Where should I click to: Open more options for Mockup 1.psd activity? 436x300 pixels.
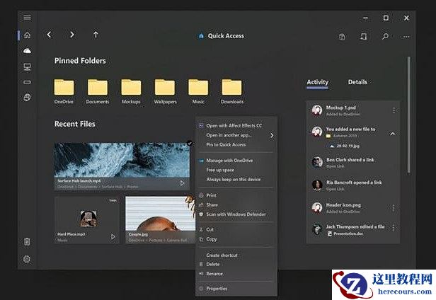point(394,110)
